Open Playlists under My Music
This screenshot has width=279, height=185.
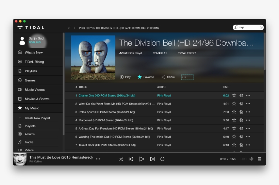[38, 126]
